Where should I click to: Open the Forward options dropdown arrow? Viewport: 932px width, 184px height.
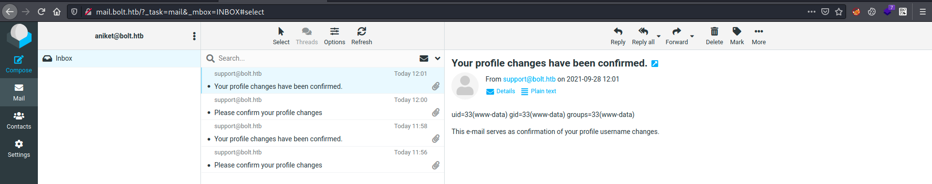pyautogui.click(x=692, y=36)
